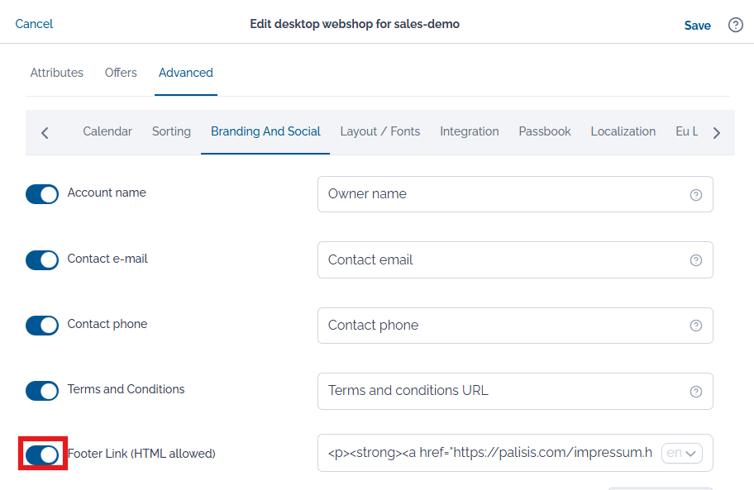Click the 'Account name' label text
The height and width of the screenshot is (490, 754).
point(107,193)
